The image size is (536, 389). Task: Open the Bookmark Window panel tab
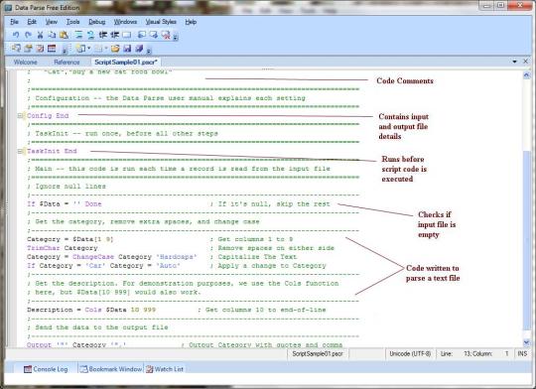111,369
